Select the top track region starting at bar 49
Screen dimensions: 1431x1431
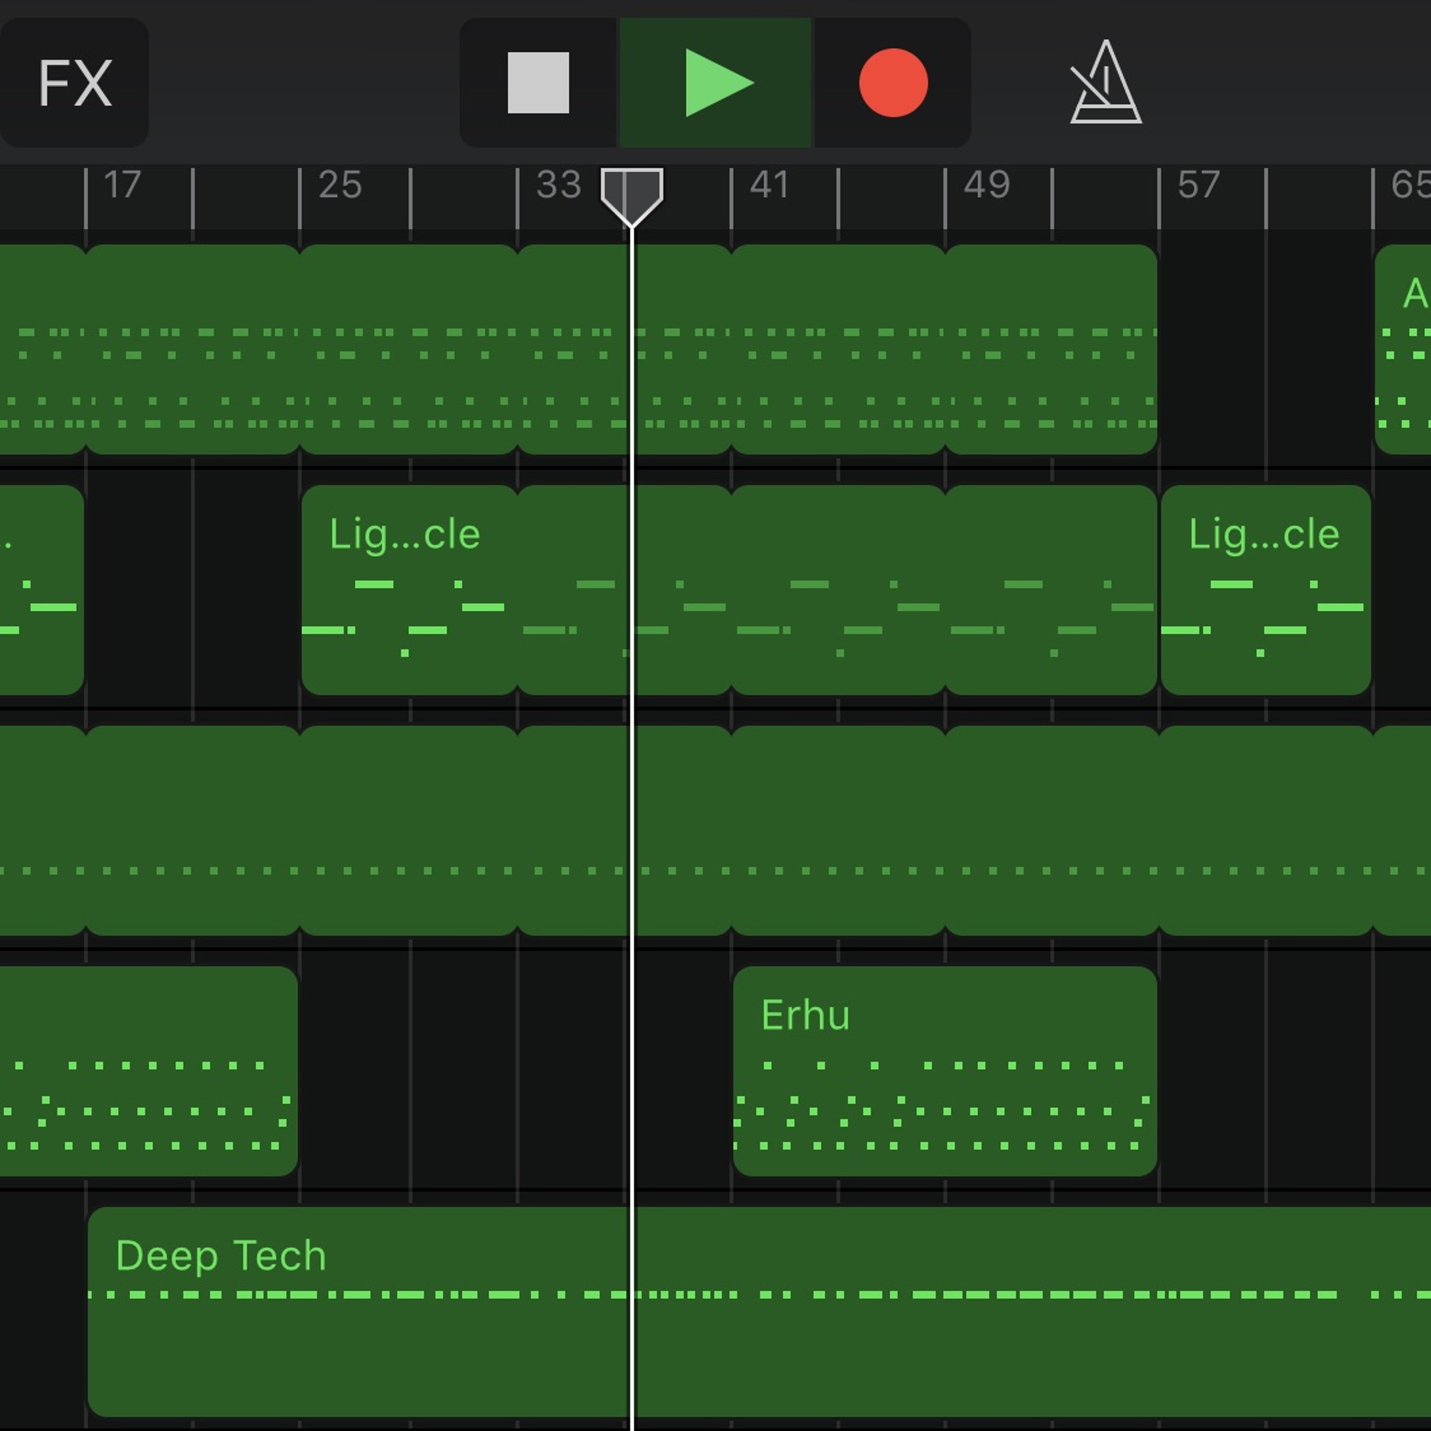pos(1051,349)
